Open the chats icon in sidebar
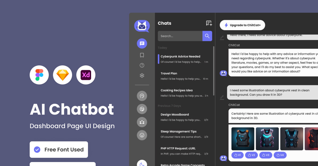 (142, 43)
